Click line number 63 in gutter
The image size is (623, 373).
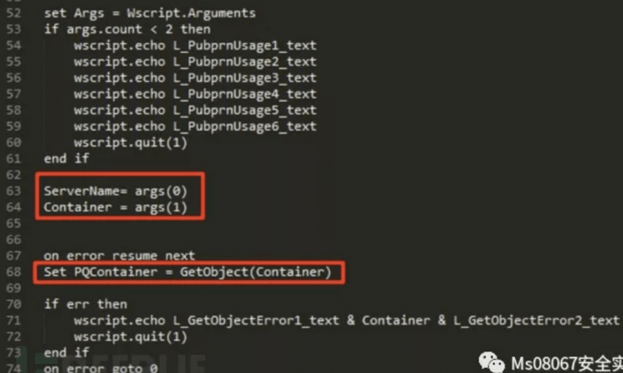(x=13, y=191)
